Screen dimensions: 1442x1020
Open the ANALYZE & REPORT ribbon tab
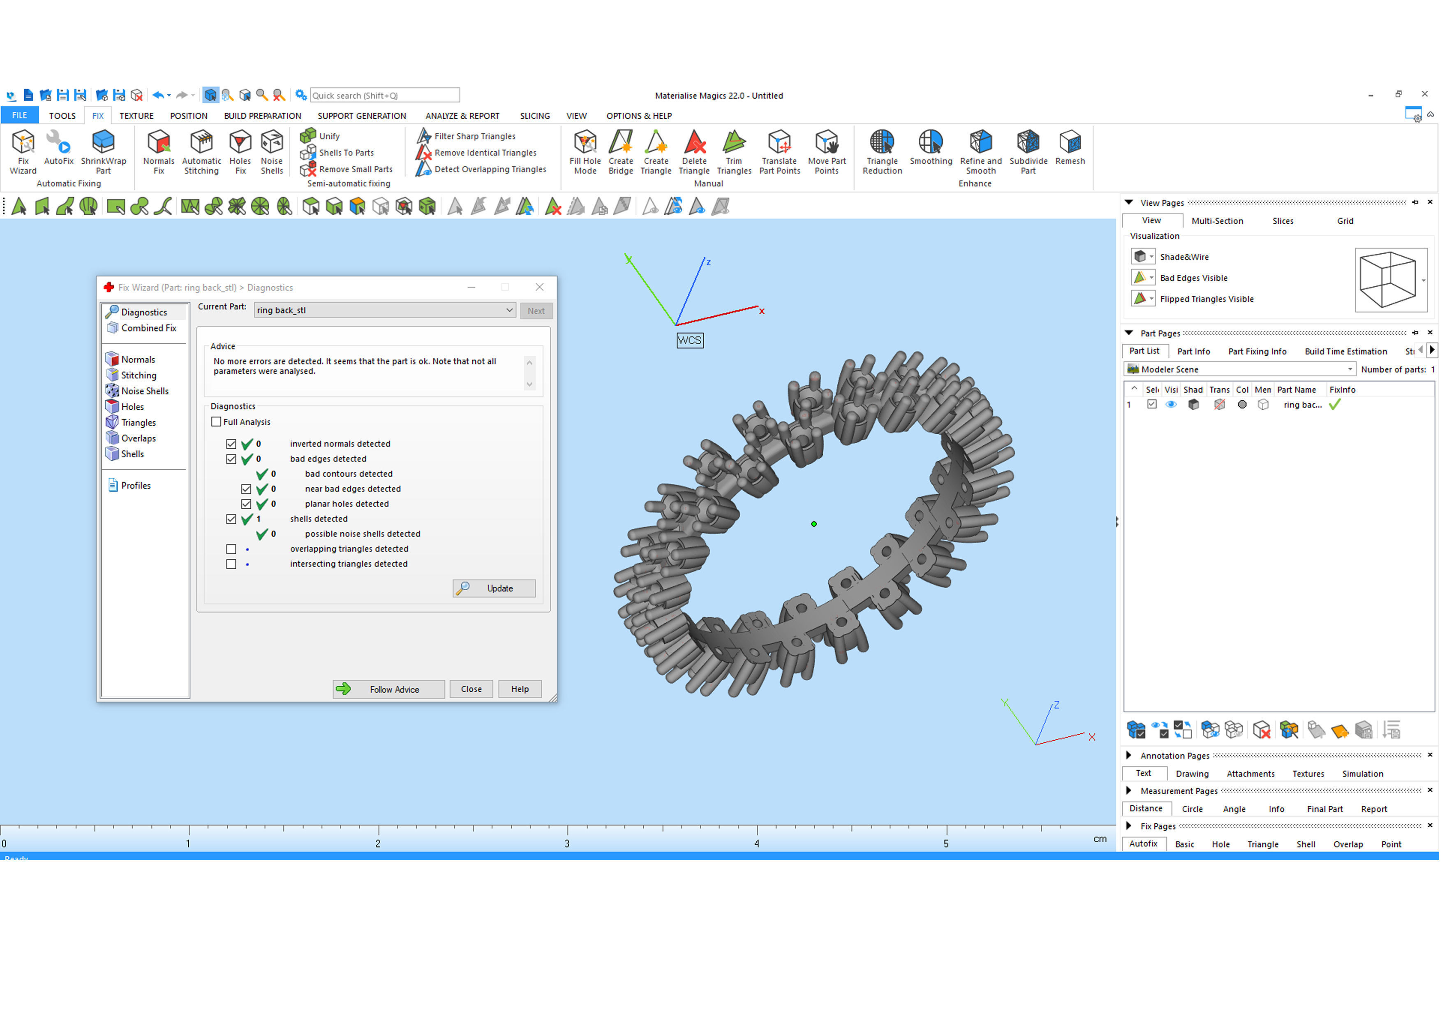click(462, 116)
